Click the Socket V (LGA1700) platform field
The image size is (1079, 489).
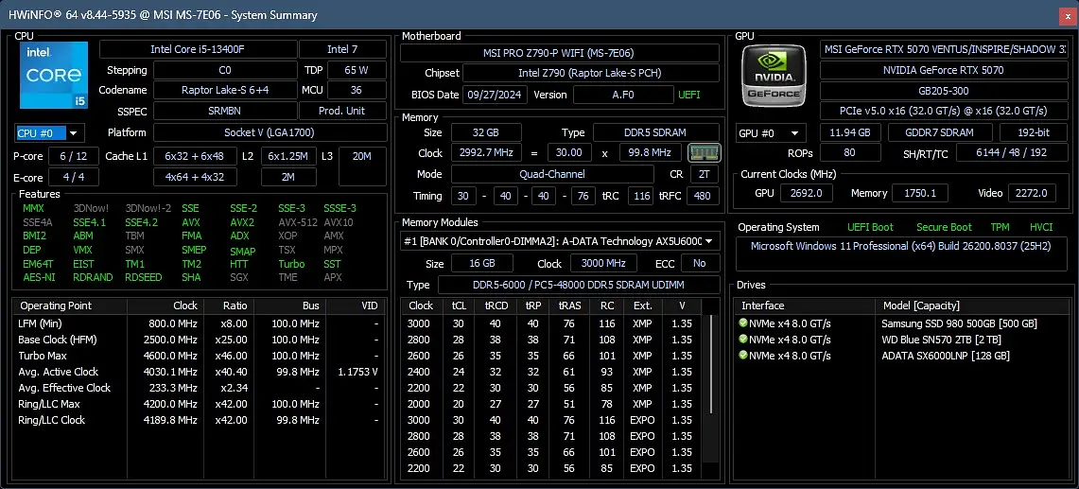pyautogui.click(x=270, y=133)
